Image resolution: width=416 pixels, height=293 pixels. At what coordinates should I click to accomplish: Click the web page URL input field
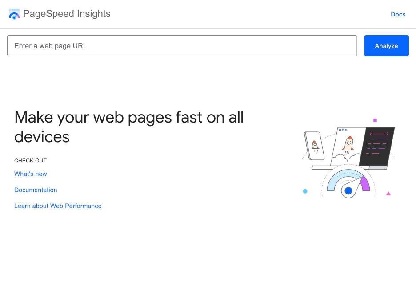click(182, 46)
